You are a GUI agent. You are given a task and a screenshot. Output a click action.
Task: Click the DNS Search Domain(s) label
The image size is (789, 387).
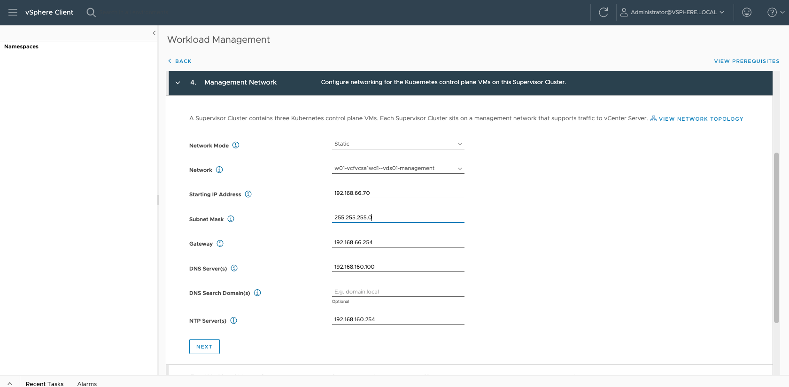pos(220,293)
